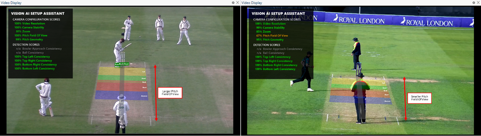Click the blue pitch zone in right video
The width and height of the screenshot is (481, 136).
pos(361,100)
